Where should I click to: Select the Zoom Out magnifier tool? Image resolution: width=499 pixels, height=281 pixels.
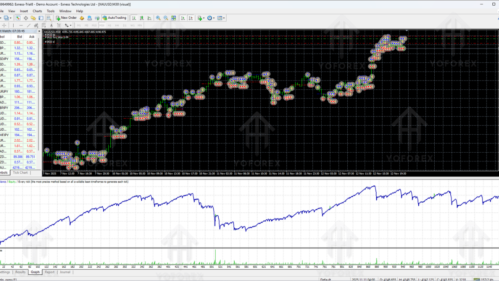(165, 18)
